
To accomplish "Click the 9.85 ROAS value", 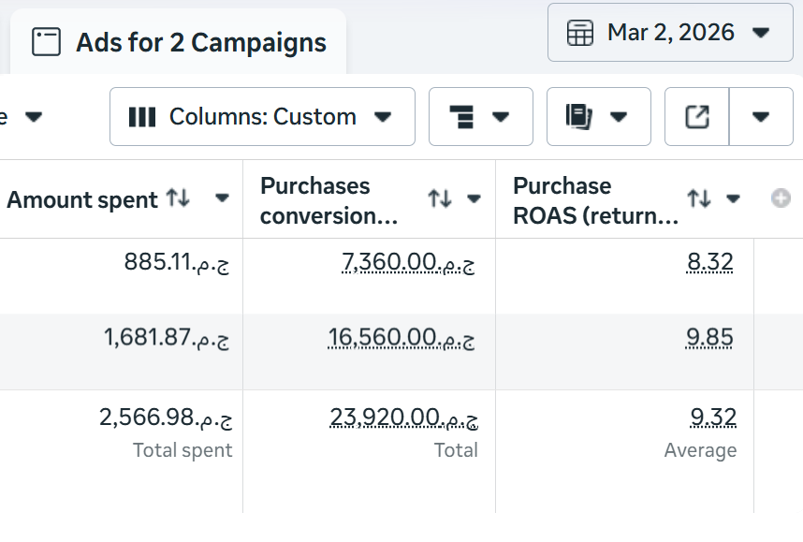I will (709, 338).
